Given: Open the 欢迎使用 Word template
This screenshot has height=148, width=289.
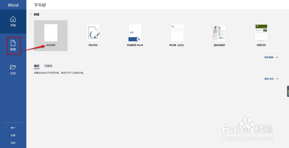Looking at the screenshot, I should pos(135,33).
